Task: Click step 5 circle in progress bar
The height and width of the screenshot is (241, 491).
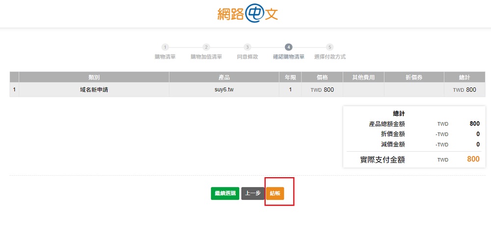Action: [330, 47]
